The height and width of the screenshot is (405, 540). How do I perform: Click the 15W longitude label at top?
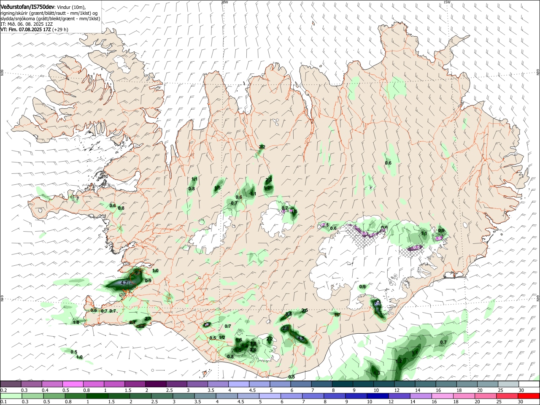point(447,2)
